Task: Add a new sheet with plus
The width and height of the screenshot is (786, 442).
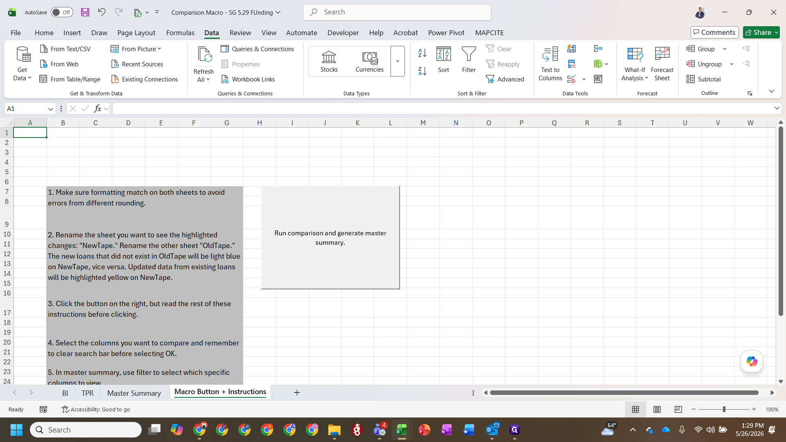Action: (x=297, y=393)
